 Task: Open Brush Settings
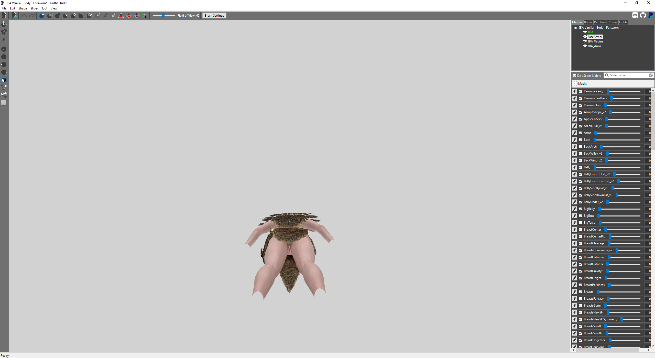(214, 16)
